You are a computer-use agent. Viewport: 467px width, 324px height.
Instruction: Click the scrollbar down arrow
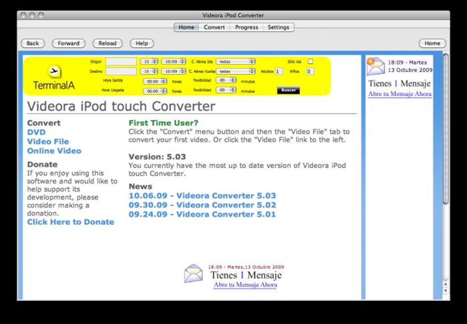click(x=445, y=291)
